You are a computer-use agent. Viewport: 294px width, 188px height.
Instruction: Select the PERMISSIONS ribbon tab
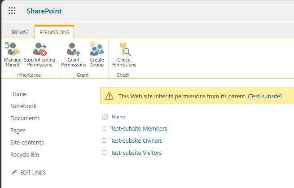54,32
